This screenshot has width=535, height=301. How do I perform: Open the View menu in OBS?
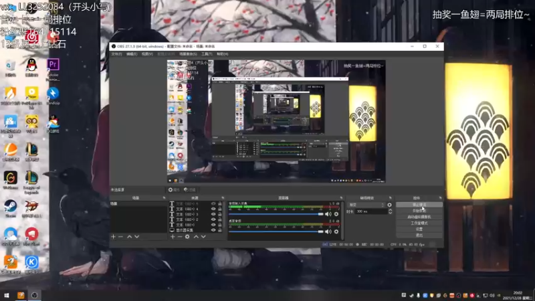147,54
